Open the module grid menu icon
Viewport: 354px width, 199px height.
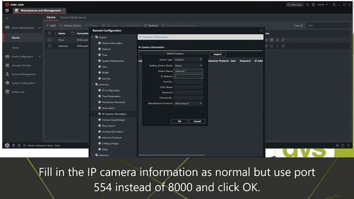click(7, 11)
